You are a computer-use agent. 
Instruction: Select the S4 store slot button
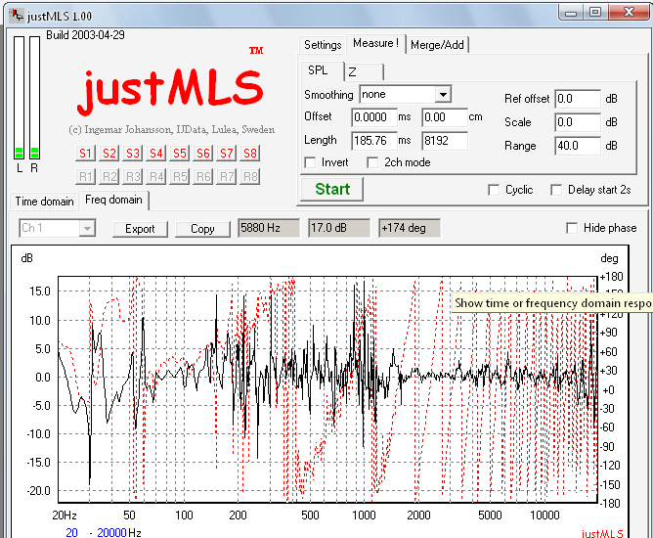pos(156,154)
